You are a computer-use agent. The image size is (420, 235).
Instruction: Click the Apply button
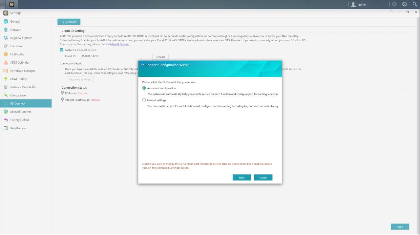[400, 227]
